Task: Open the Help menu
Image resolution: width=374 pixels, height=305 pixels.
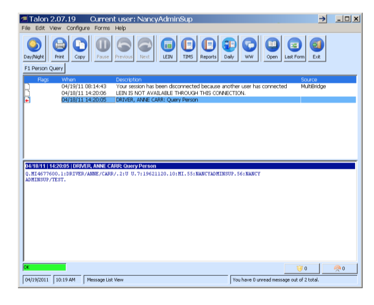Action: (120, 28)
